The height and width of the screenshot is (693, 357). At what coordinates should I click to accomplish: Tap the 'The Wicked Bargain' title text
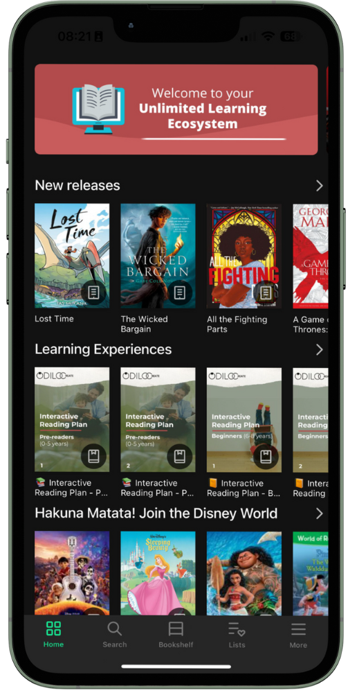[x=145, y=324]
